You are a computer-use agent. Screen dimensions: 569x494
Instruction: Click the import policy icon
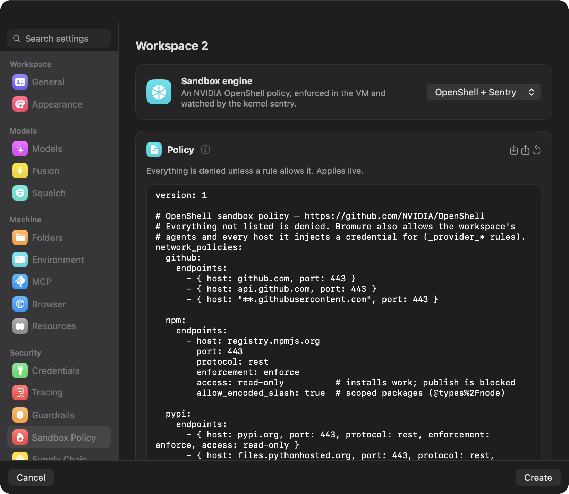pyautogui.click(x=514, y=150)
